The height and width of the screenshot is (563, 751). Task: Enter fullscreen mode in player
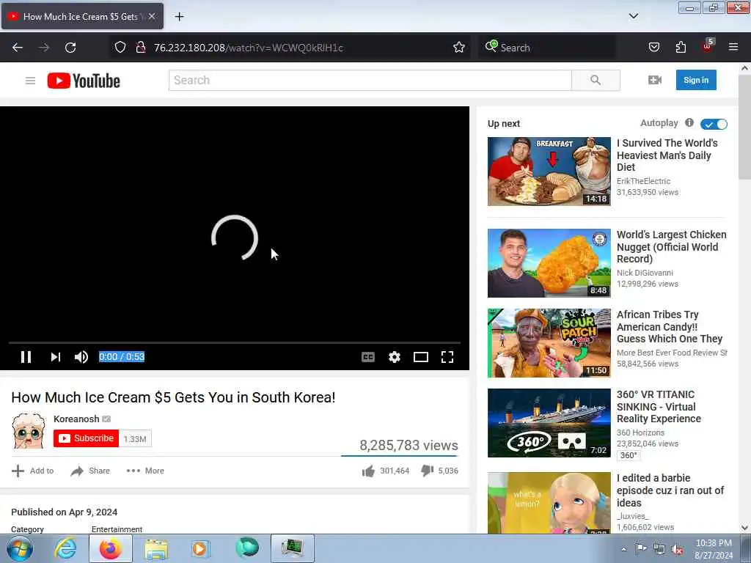pyautogui.click(x=447, y=357)
